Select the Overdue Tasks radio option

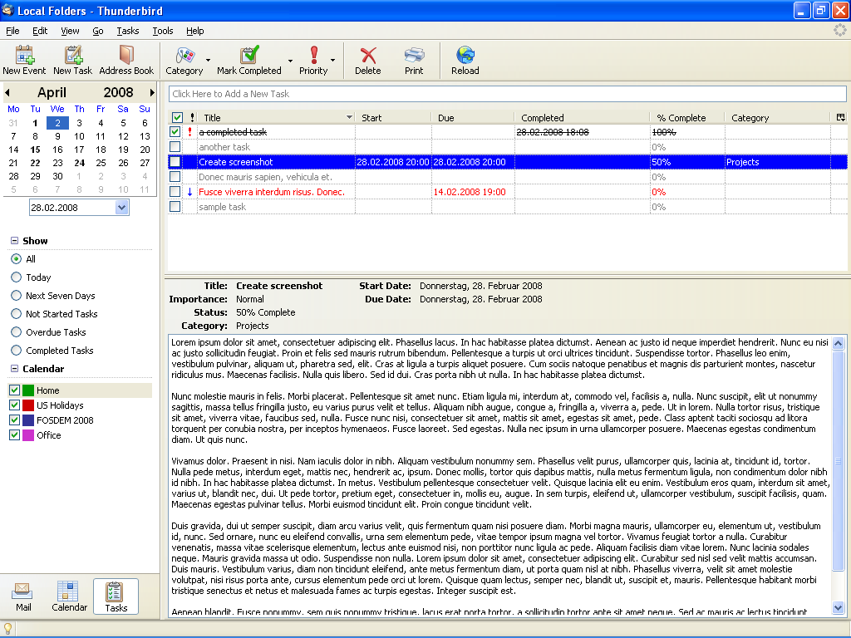[17, 332]
